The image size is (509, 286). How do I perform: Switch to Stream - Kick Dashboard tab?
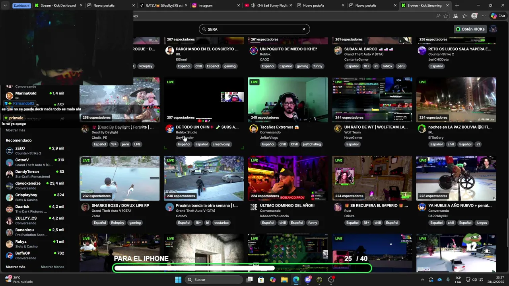coord(58,6)
